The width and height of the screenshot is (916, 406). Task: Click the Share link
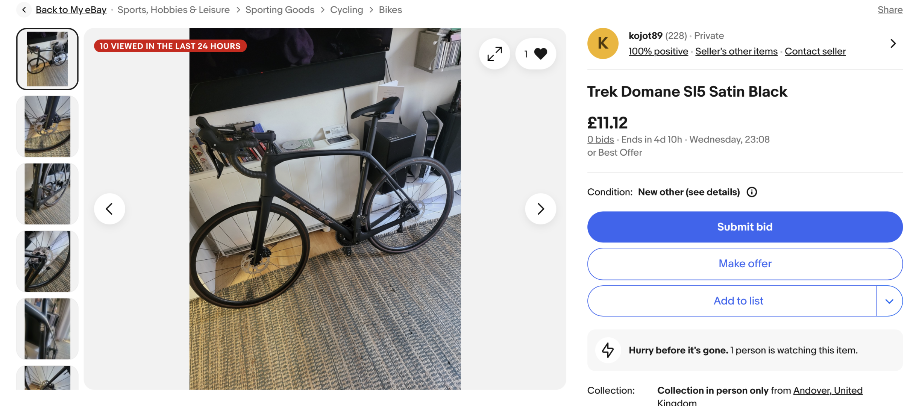[x=890, y=10]
